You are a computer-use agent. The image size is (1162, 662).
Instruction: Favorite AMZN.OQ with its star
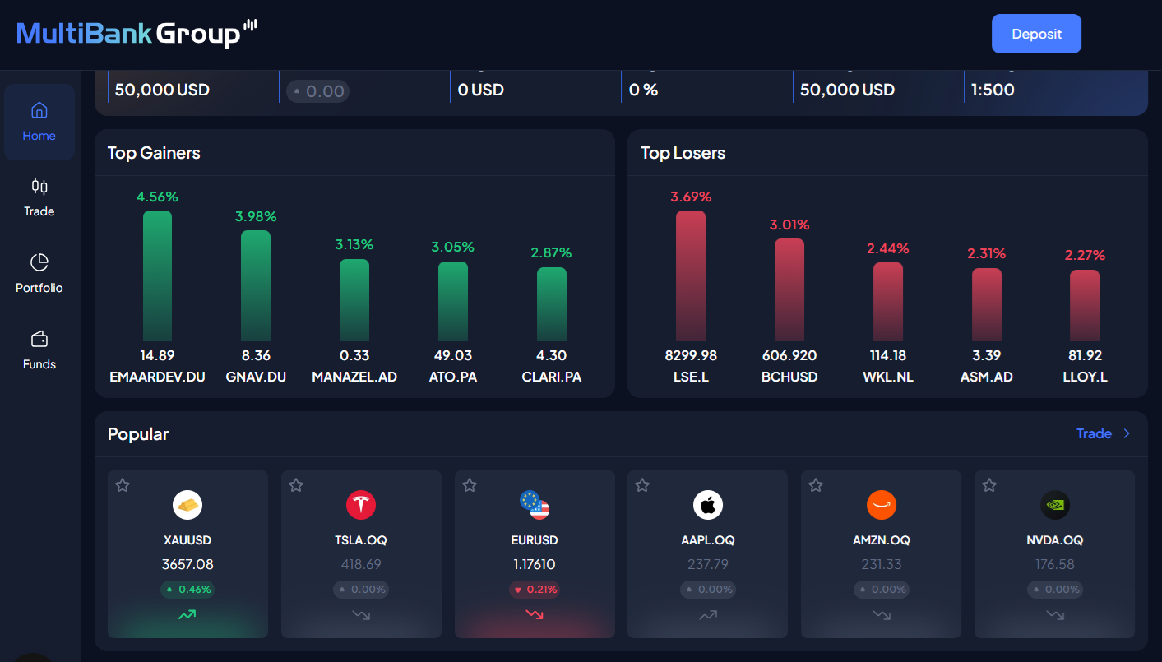(x=816, y=485)
